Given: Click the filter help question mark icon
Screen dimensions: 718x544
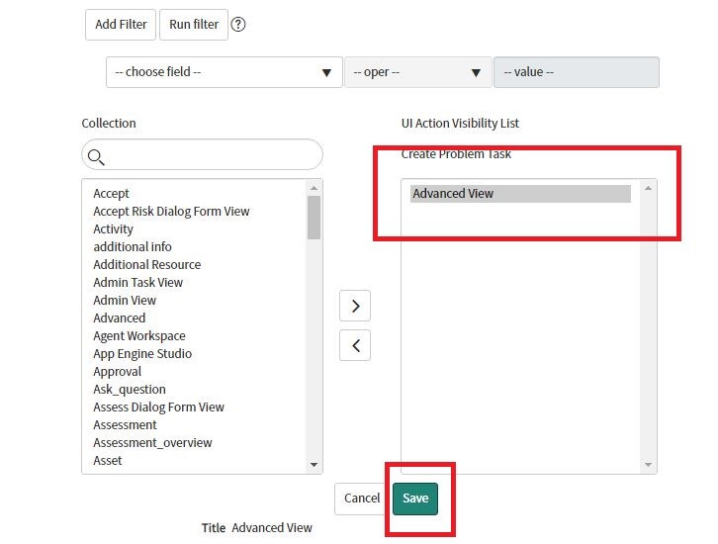Looking at the screenshot, I should point(238,25).
